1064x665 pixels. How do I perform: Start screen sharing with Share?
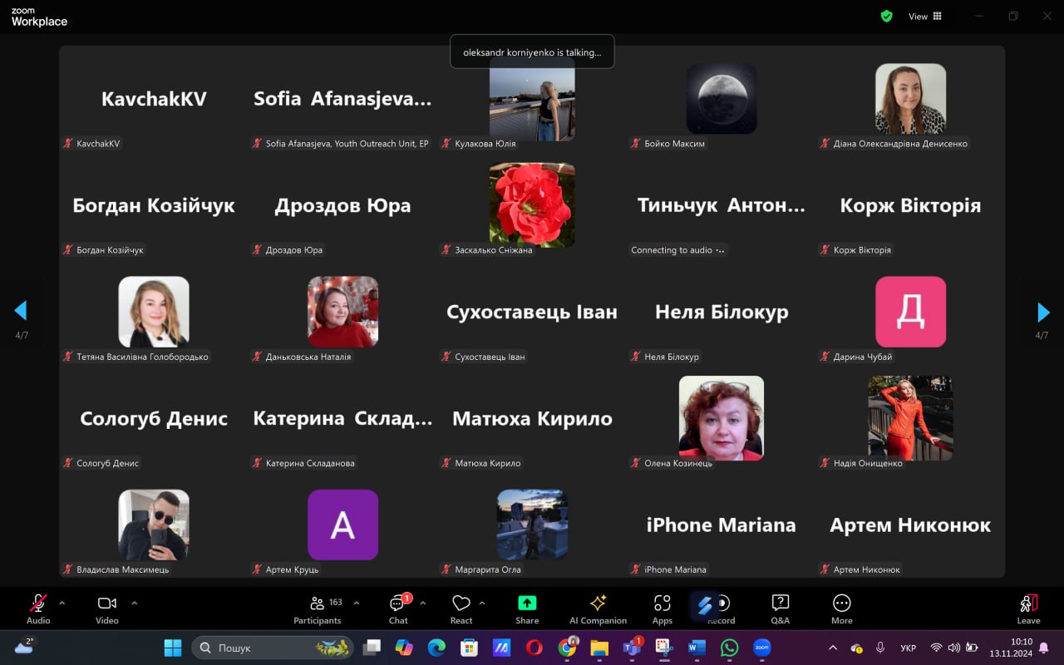click(x=527, y=608)
